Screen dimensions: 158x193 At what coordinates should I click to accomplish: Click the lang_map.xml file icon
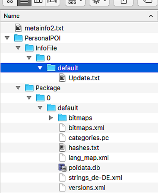[62, 157]
